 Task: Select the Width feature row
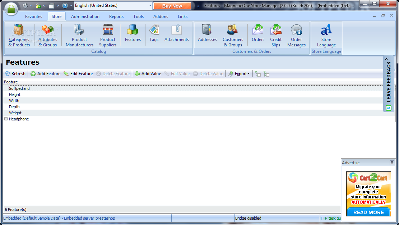coord(200,101)
